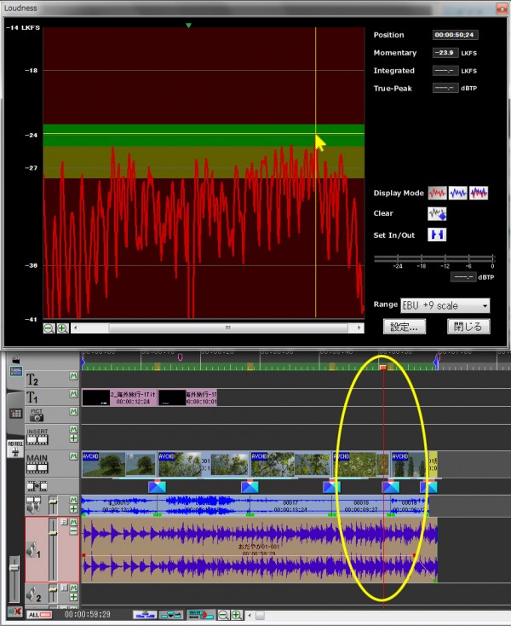Click the Clear loudness graph icon
This screenshot has height=626, width=511.
pyautogui.click(x=436, y=214)
